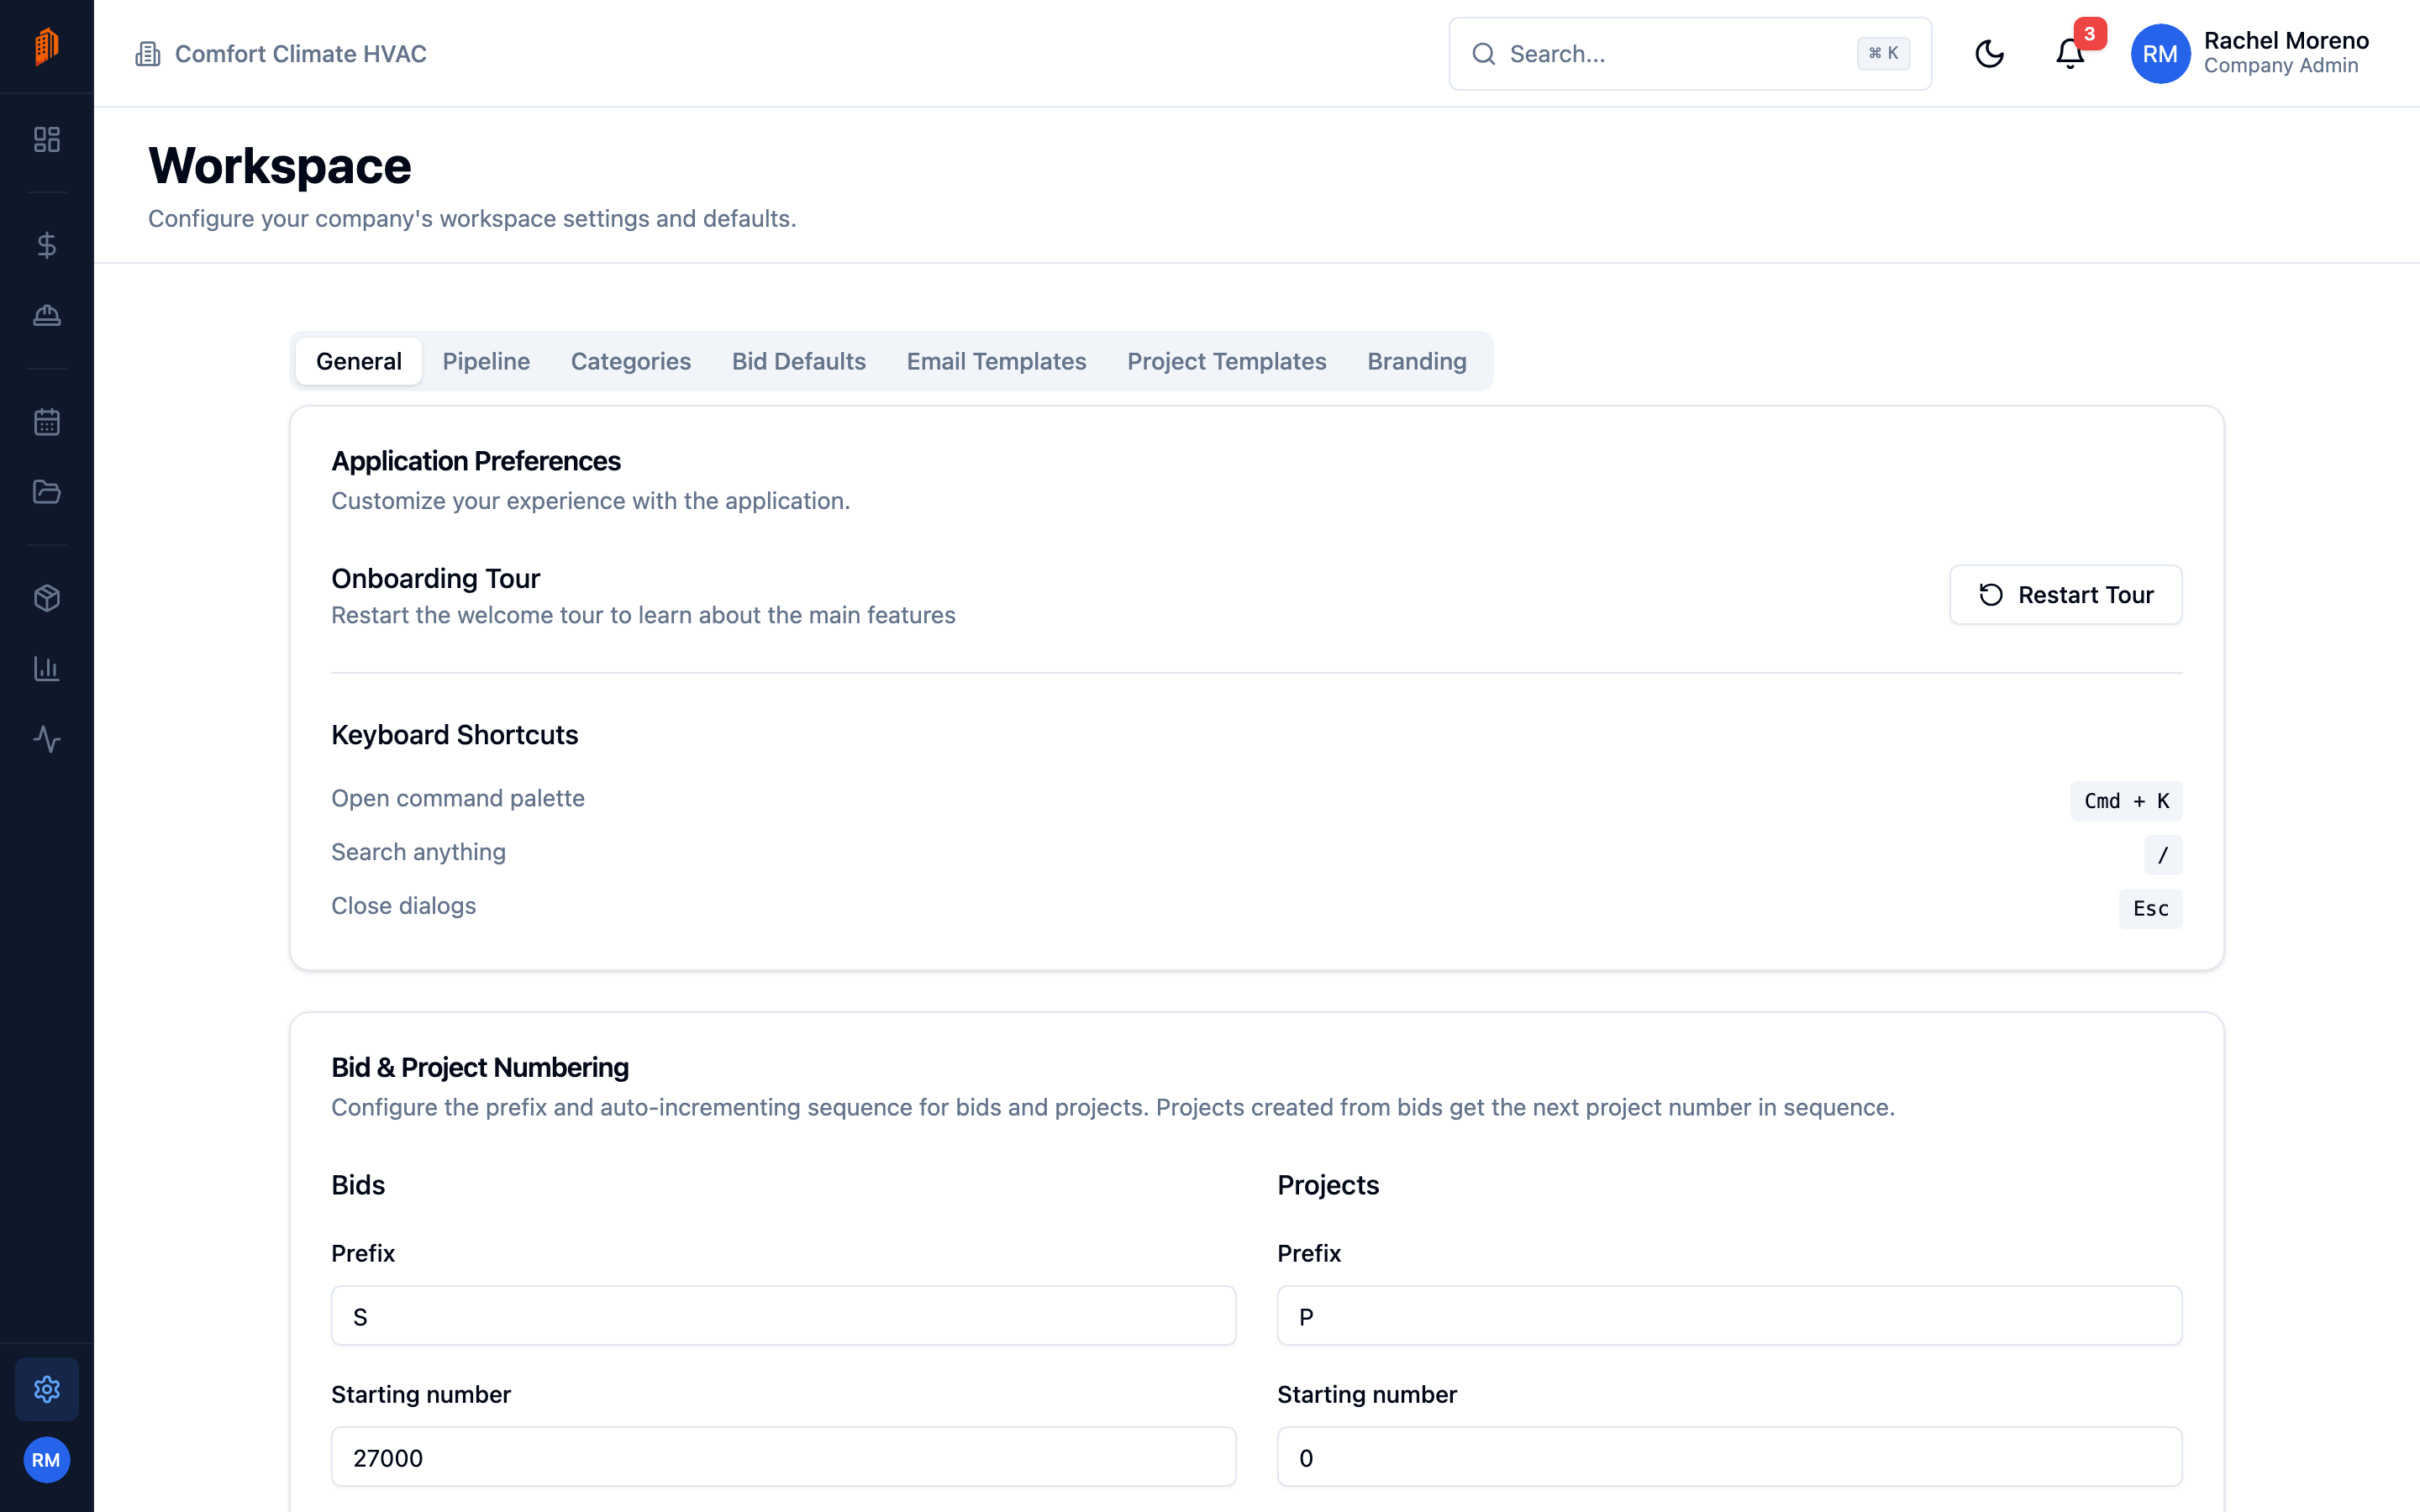Open the folder icon in sidebar

[x=47, y=492]
